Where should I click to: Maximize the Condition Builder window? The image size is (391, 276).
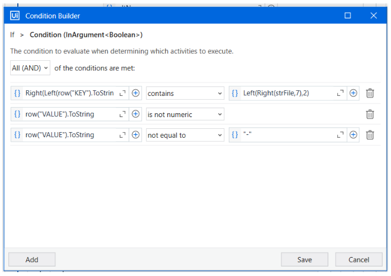(x=348, y=16)
